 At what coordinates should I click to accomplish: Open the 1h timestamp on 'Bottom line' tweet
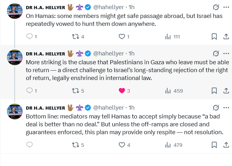click(131, 107)
